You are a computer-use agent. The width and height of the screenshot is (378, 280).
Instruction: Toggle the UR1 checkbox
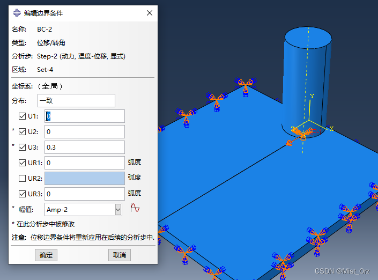22,163
